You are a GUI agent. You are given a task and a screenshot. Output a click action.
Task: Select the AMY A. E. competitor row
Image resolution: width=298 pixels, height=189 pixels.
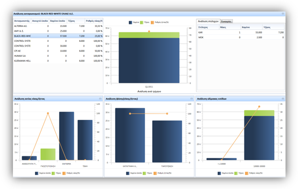(58, 31)
